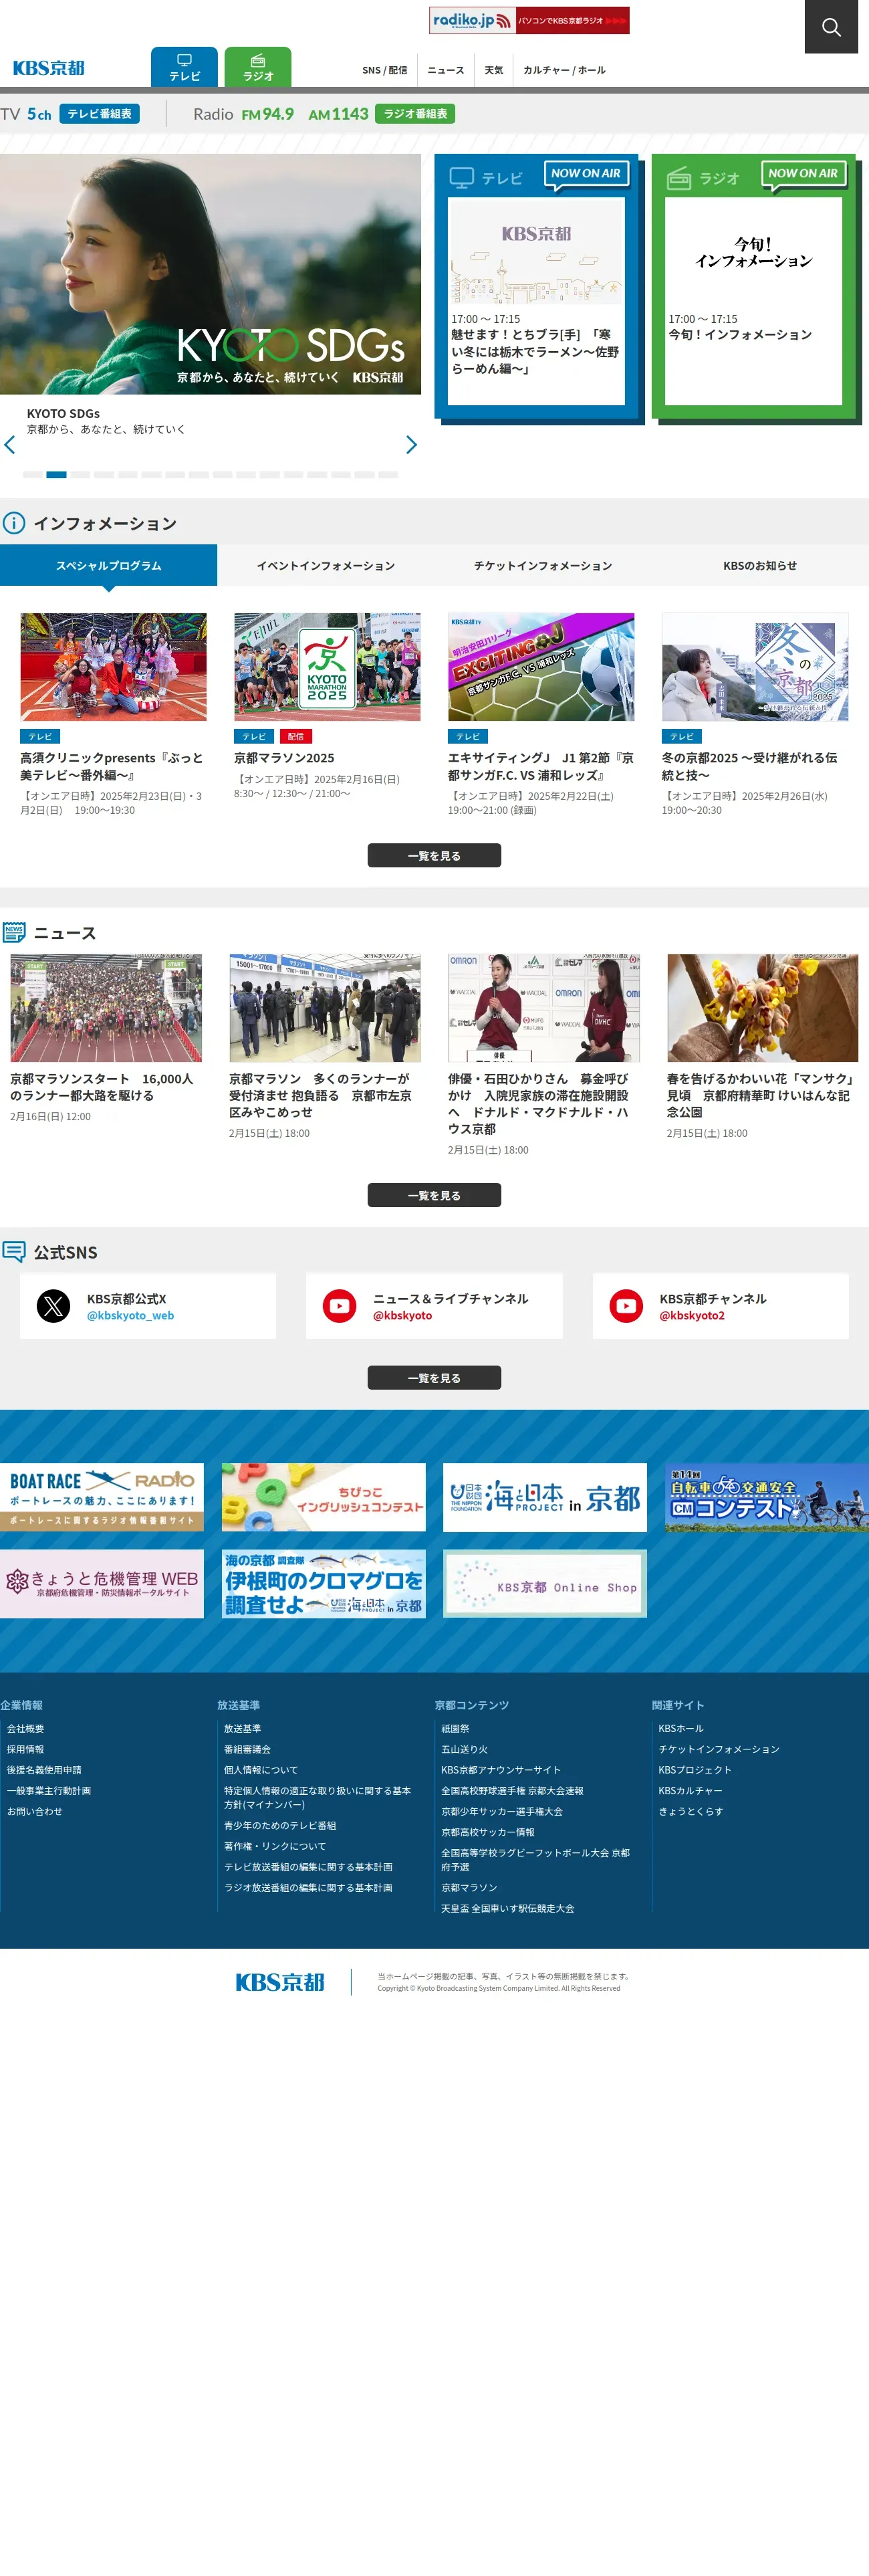Screen dimensions: 869x2576
Task: Open 番組審議会 footer link
Action: coord(247,1749)
